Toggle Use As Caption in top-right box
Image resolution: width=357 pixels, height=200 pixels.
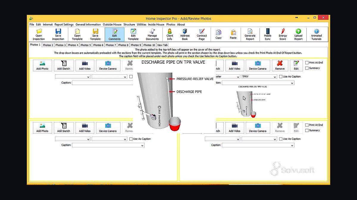click(x=281, y=76)
